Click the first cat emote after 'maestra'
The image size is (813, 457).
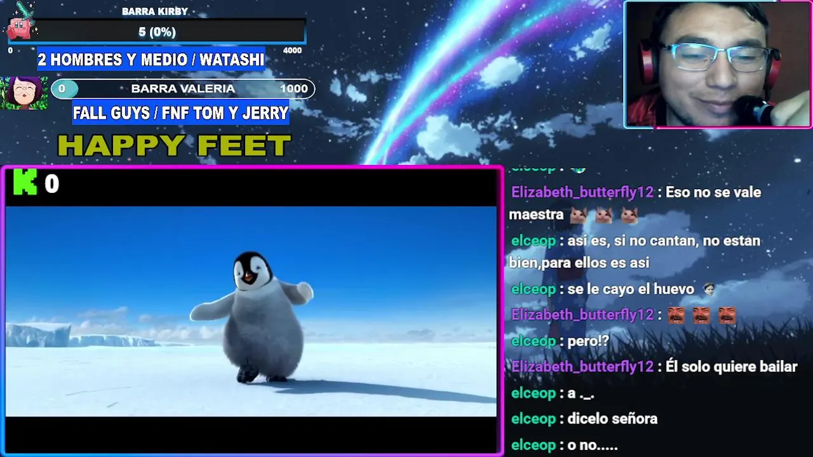[578, 215]
